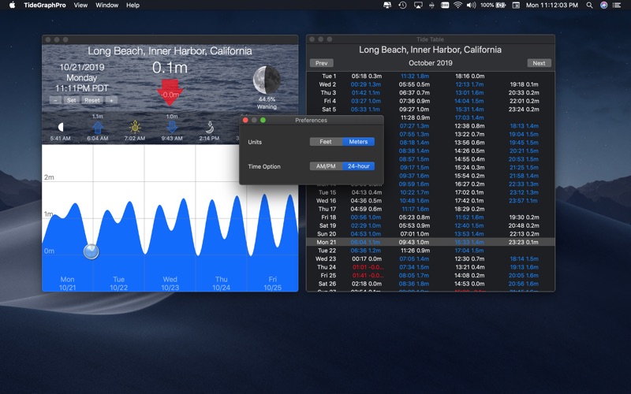Click the plus time step button
The height and width of the screenshot is (394, 631).
[111, 101]
